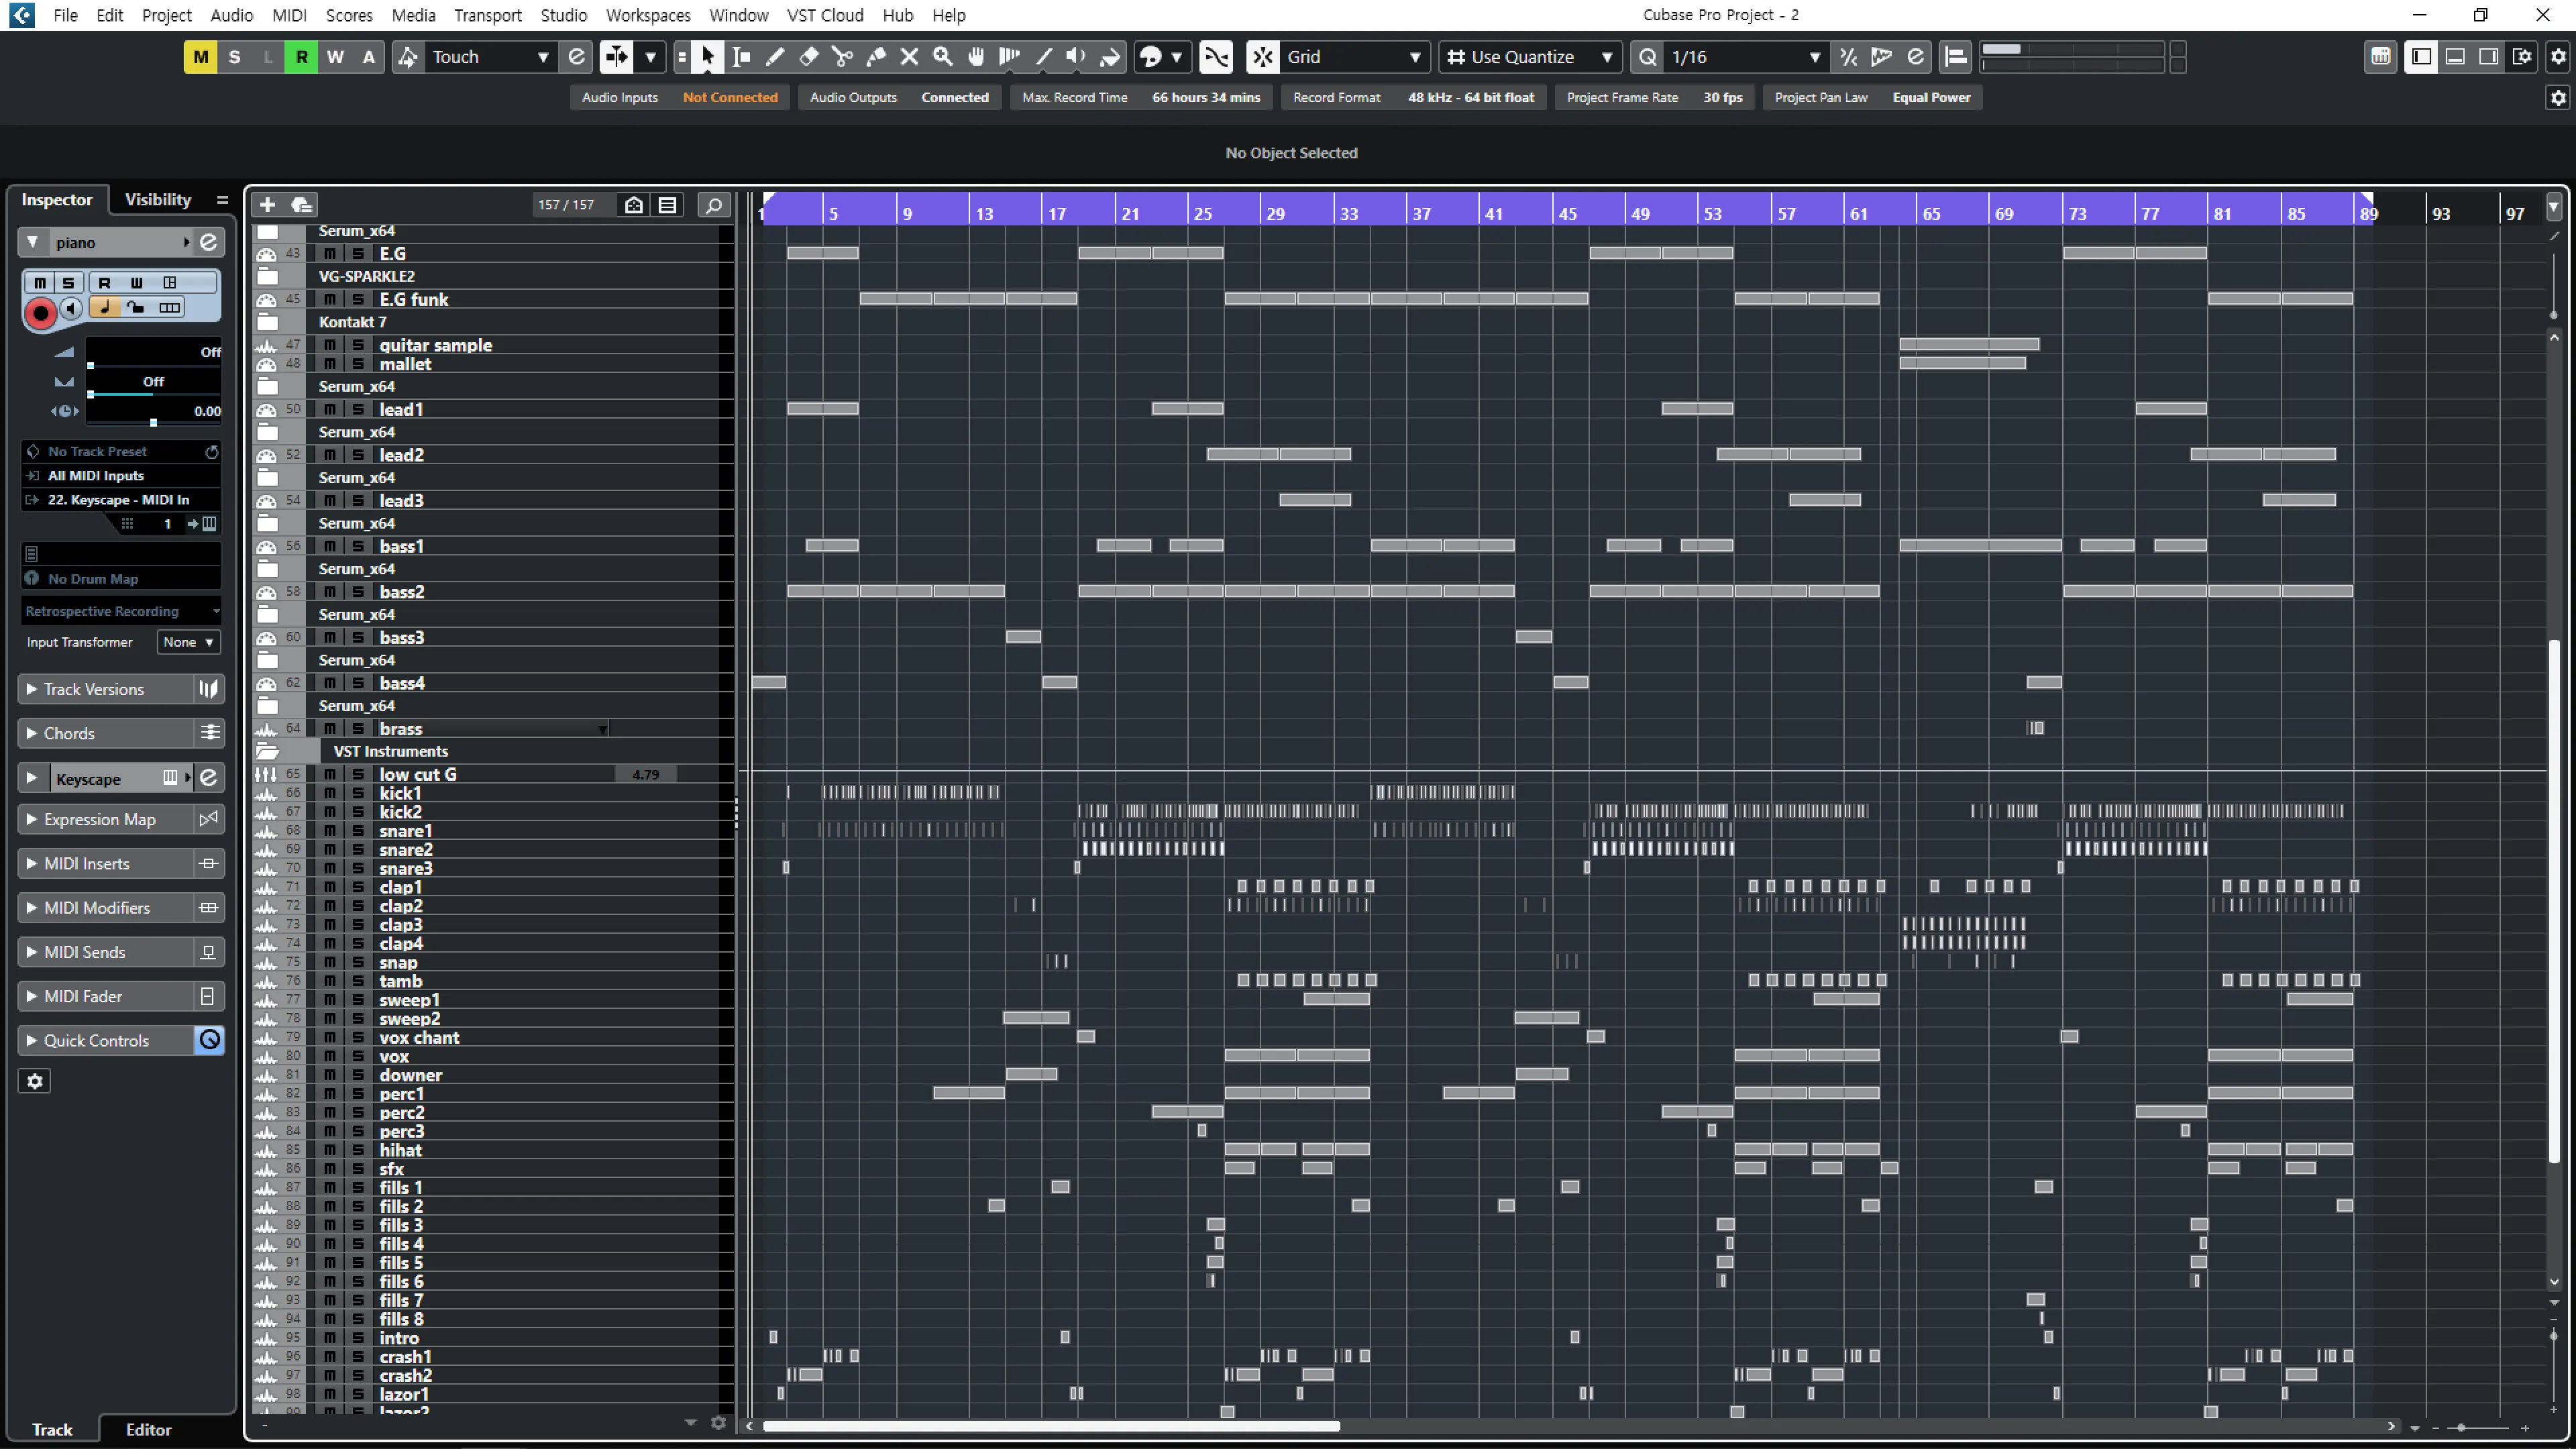
Task: Click the Add Track plus button
Action: [x=267, y=205]
